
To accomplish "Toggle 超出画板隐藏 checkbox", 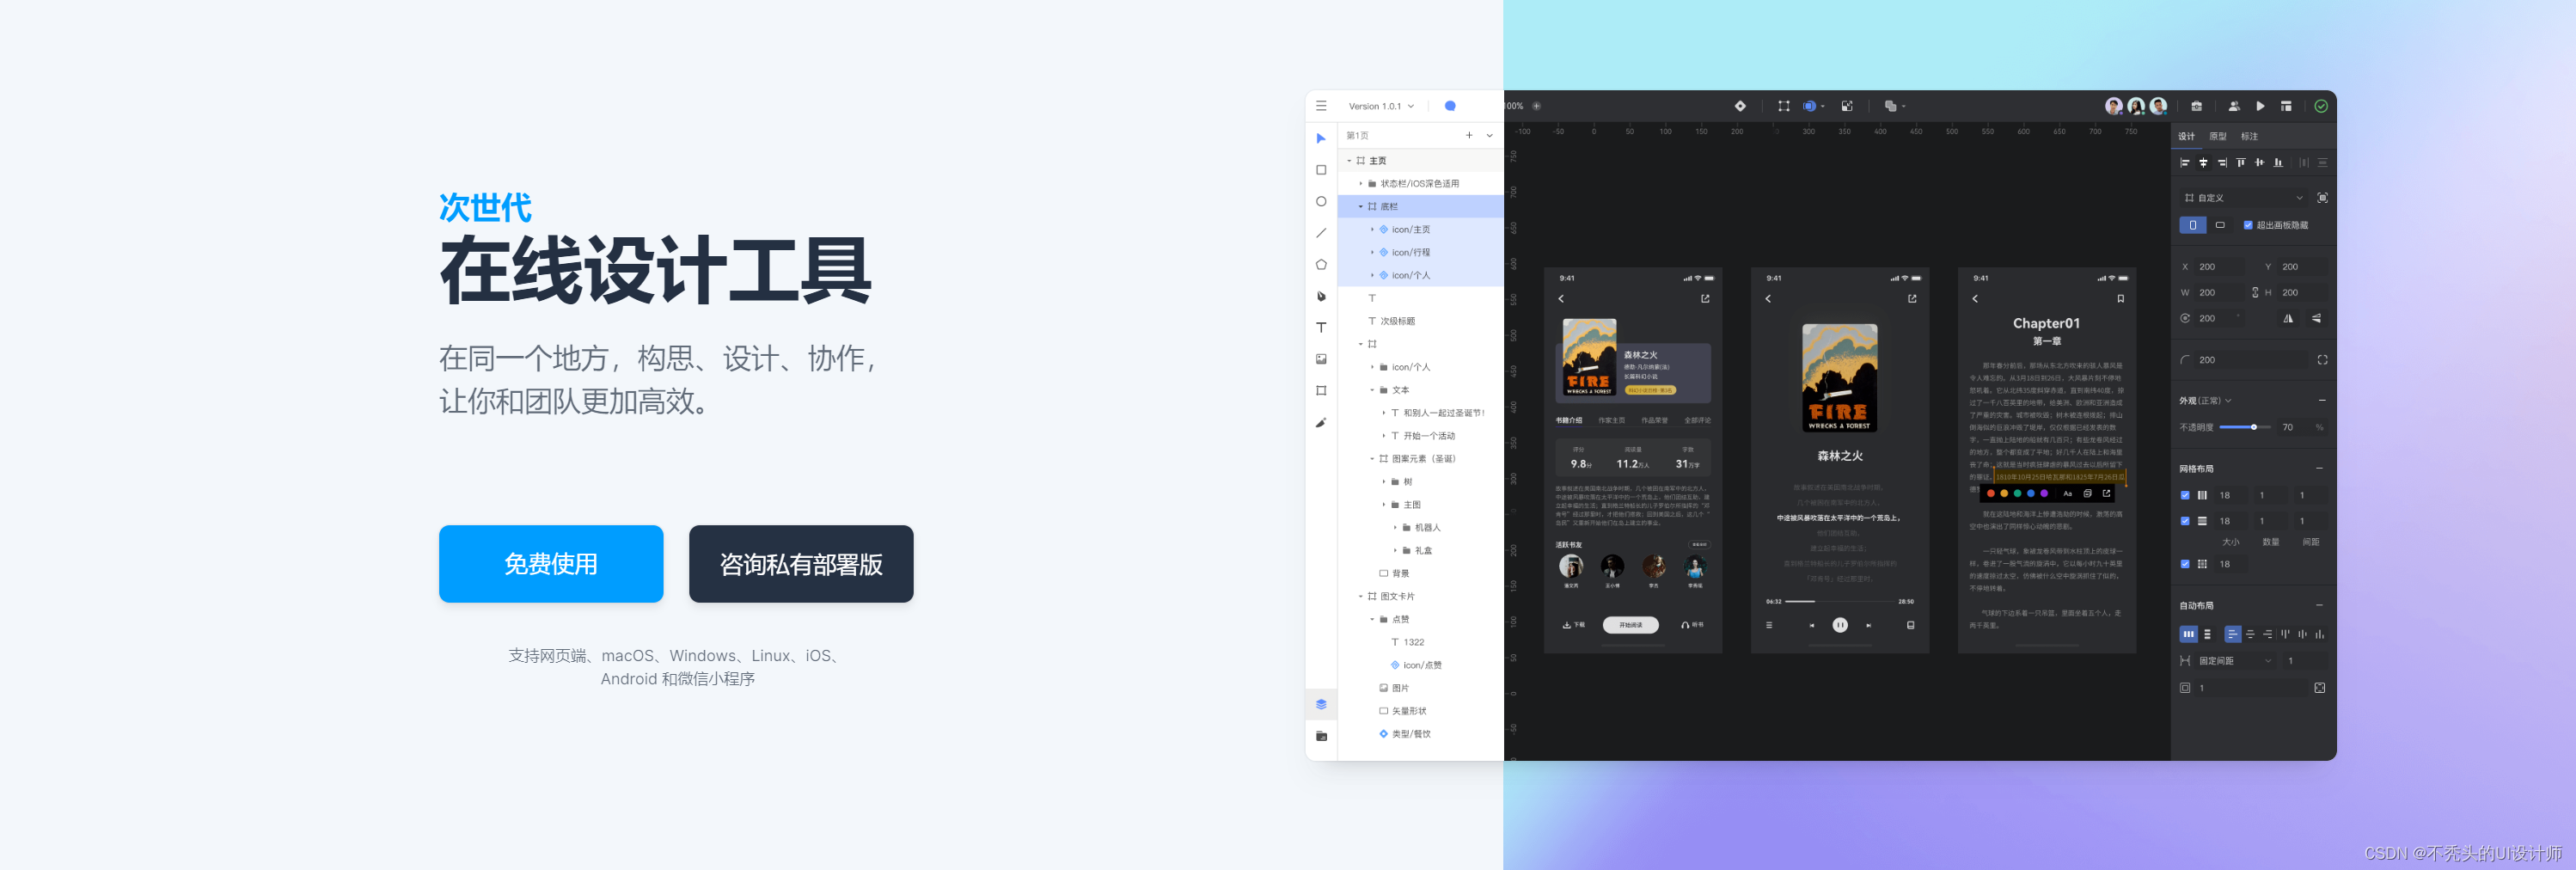I will [2248, 226].
